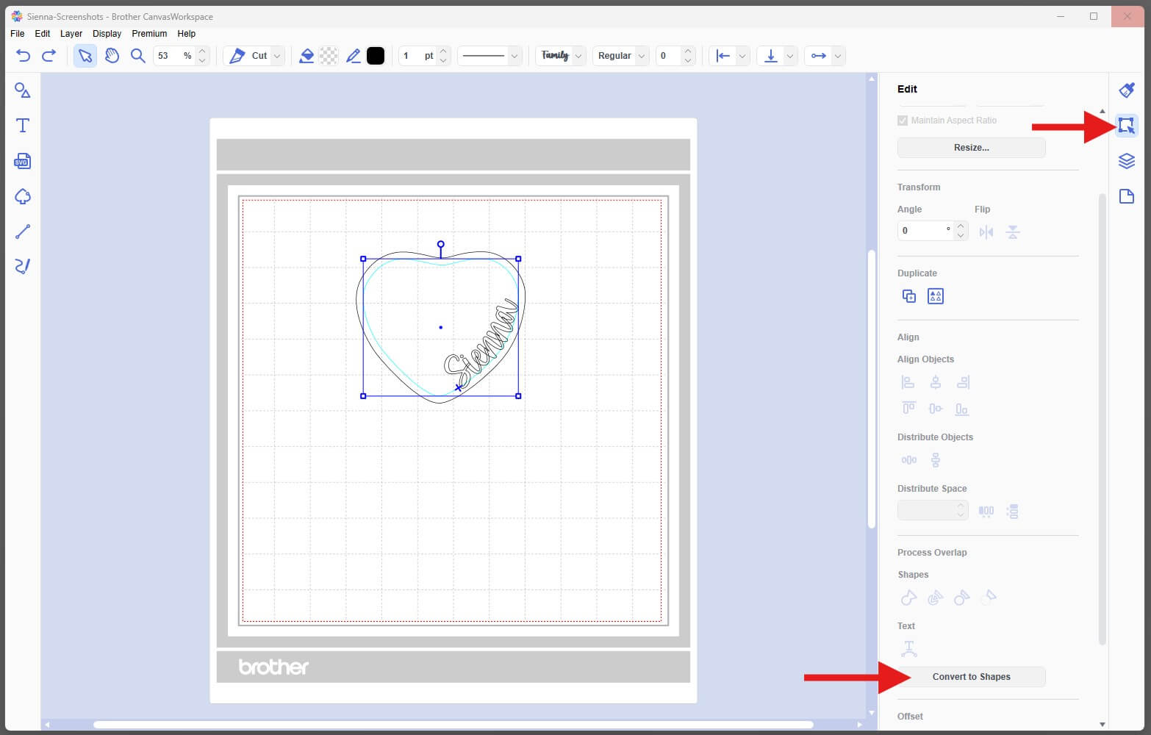Click the rotation handle above the selection
Viewport: 1151px width, 735px height.
click(441, 244)
